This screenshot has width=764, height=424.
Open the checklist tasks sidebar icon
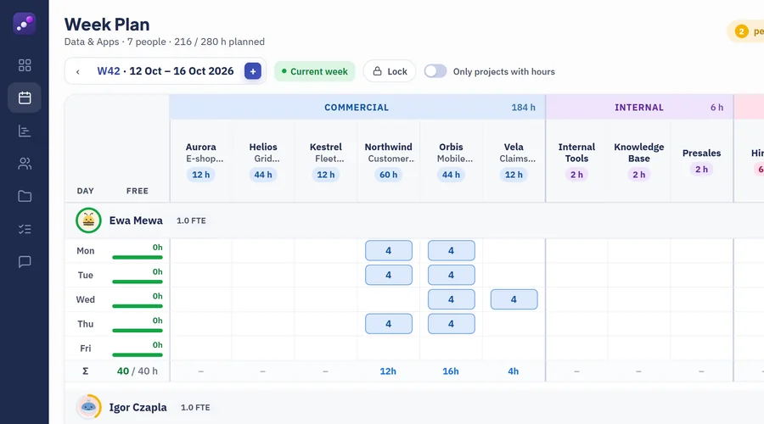tap(25, 229)
